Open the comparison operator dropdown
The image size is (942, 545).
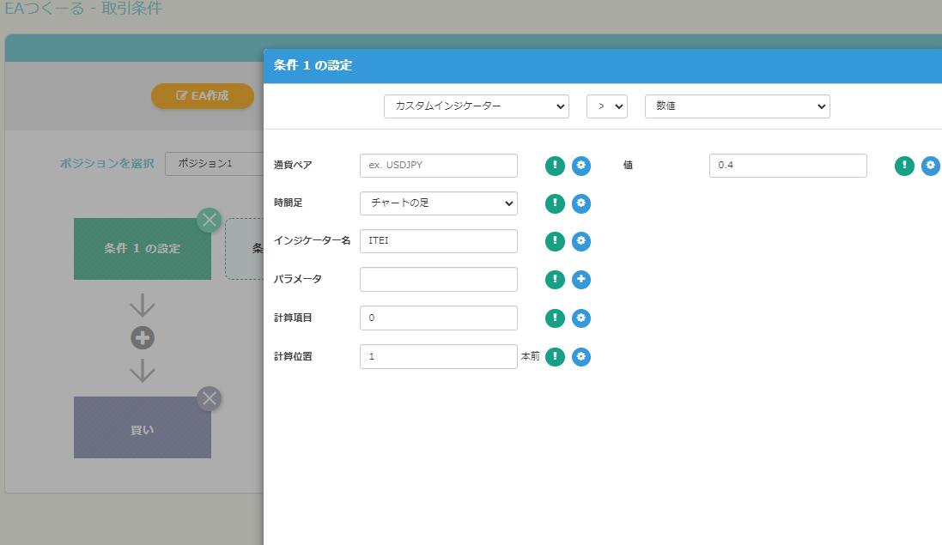pos(607,106)
